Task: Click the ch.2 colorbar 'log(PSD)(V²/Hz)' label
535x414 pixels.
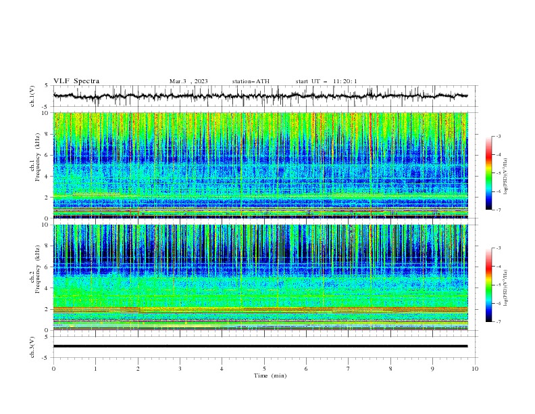Action: 506,287
